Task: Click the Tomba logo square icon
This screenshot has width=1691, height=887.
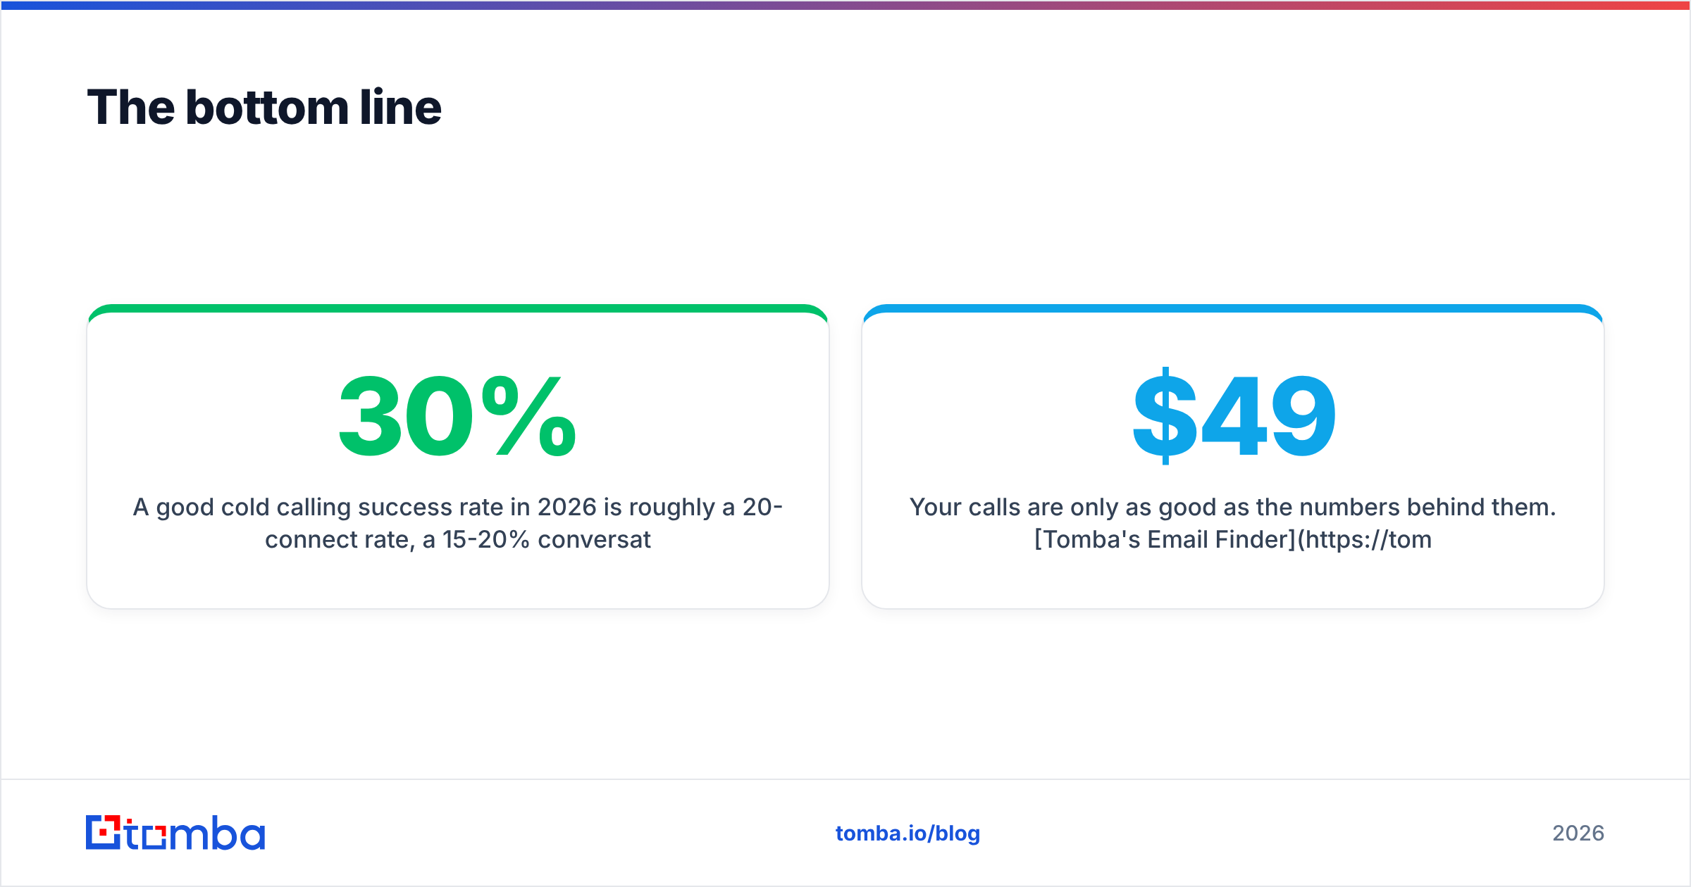Action: 104,833
